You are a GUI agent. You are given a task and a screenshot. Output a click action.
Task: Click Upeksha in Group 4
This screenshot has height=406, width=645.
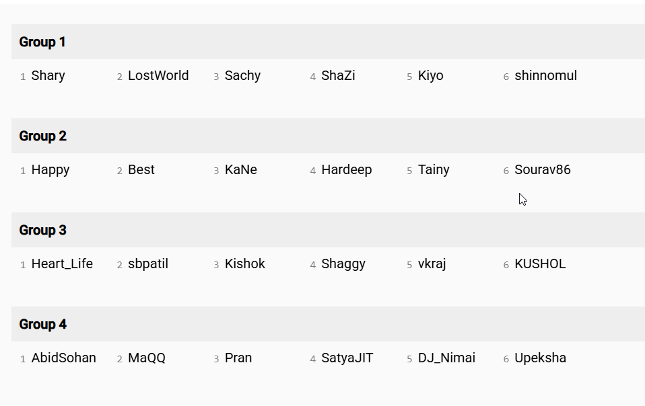[x=541, y=358]
